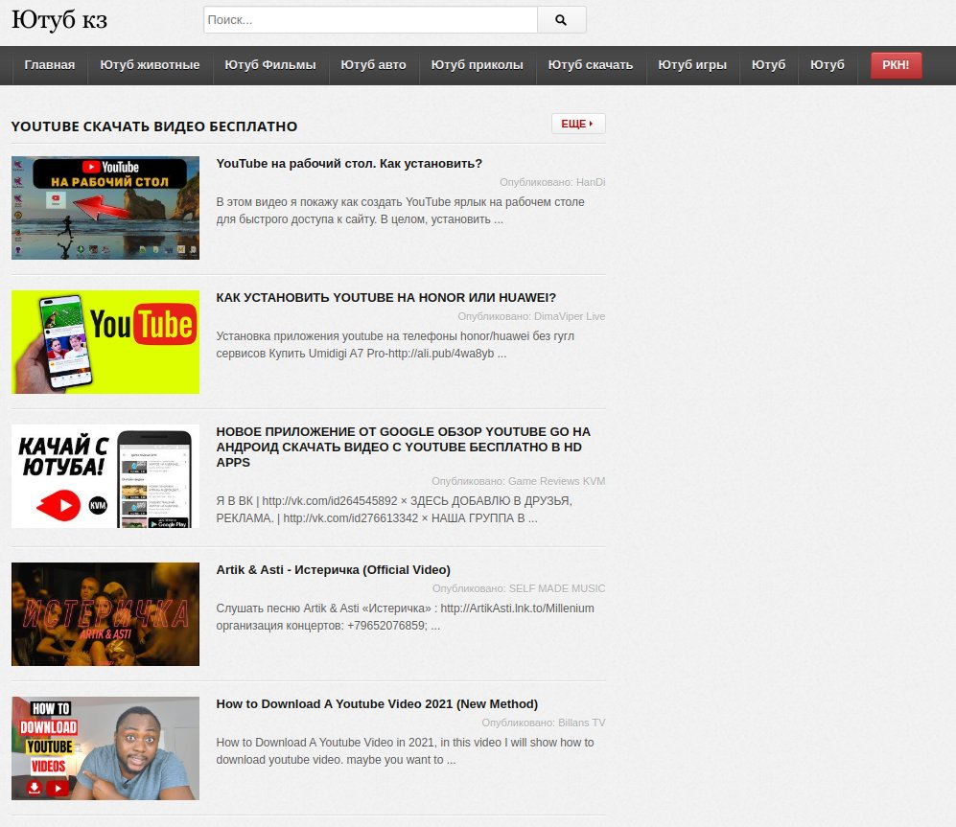Open the Истеричка music video thumbnail
The width and height of the screenshot is (956, 827).
pyautogui.click(x=105, y=614)
